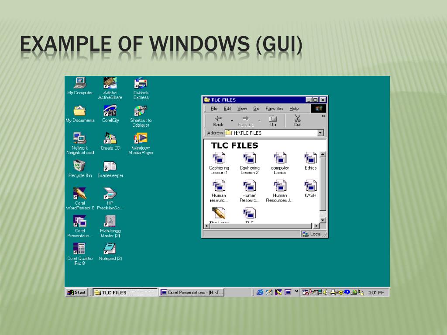This screenshot has height=335, width=447.
Task: Click the WordPerfect pen icon in quick launch
Action: [x=279, y=292]
